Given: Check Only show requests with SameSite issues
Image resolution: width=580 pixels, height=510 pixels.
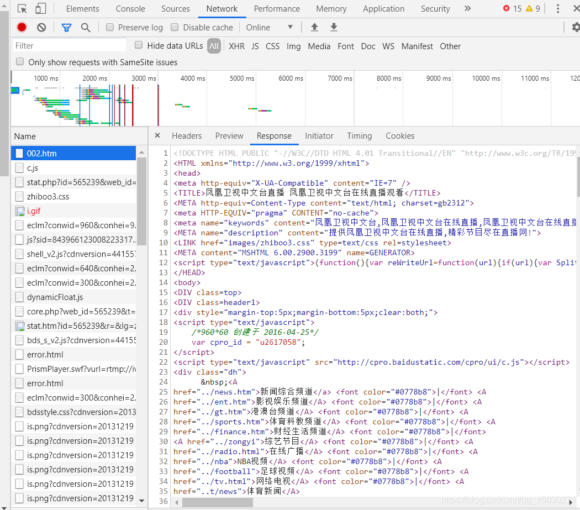Looking at the screenshot, I should click(x=20, y=61).
